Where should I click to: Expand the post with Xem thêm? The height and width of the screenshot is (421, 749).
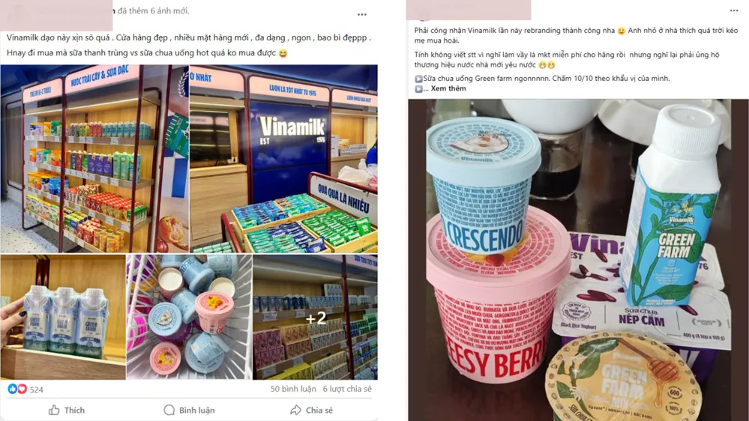click(x=448, y=88)
